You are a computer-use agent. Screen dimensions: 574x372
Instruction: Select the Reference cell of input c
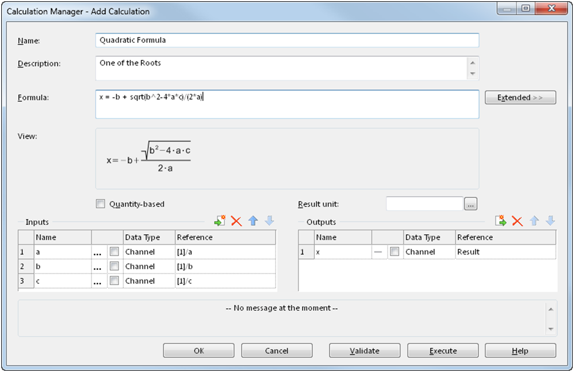pos(225,281)
